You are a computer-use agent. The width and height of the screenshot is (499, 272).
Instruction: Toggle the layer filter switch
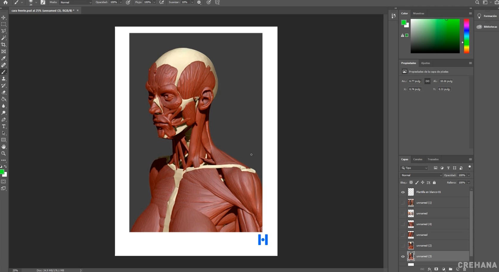click(470, 167)
